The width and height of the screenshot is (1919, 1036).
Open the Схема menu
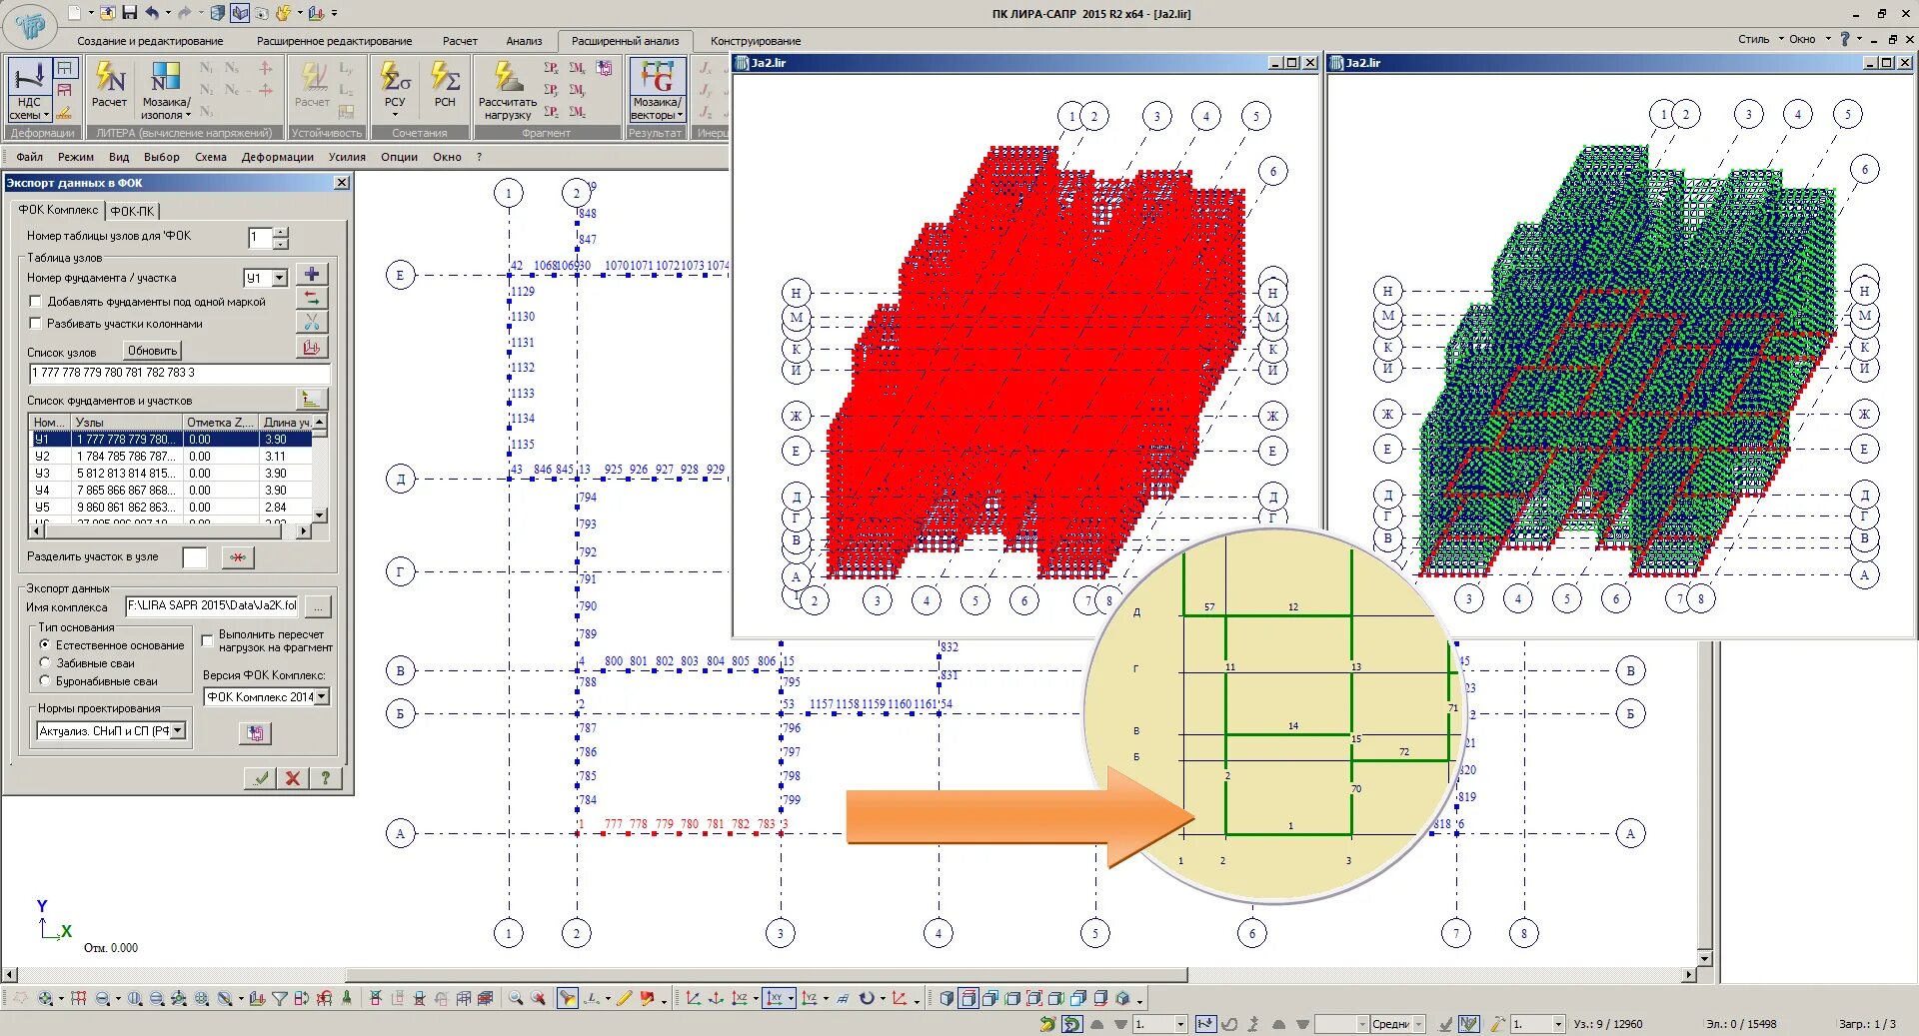tap(211, 157)
